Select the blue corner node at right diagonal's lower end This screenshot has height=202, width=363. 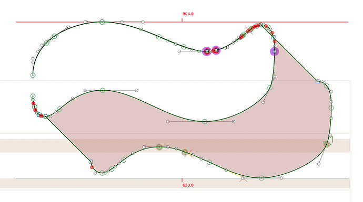coord(318,81)
